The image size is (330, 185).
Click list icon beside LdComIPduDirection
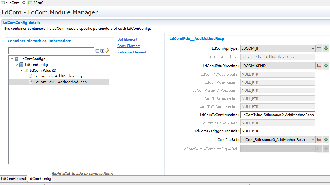319,66
